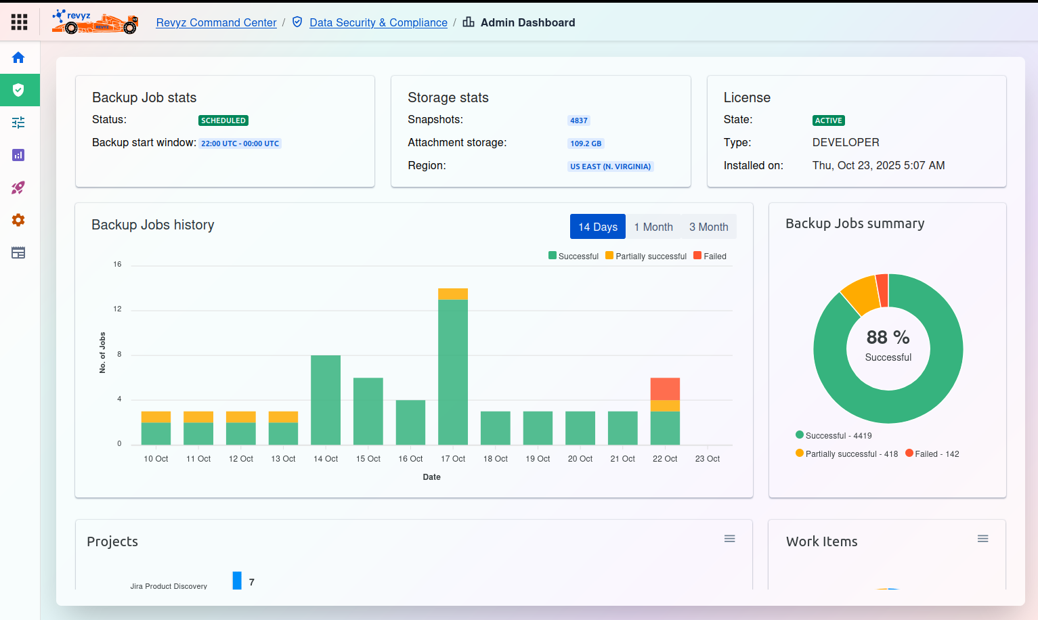Image resolution: width=1038 pixels, height=620 pixels.
Task: Select the 14 Days range tab
Action: (598, 227)
